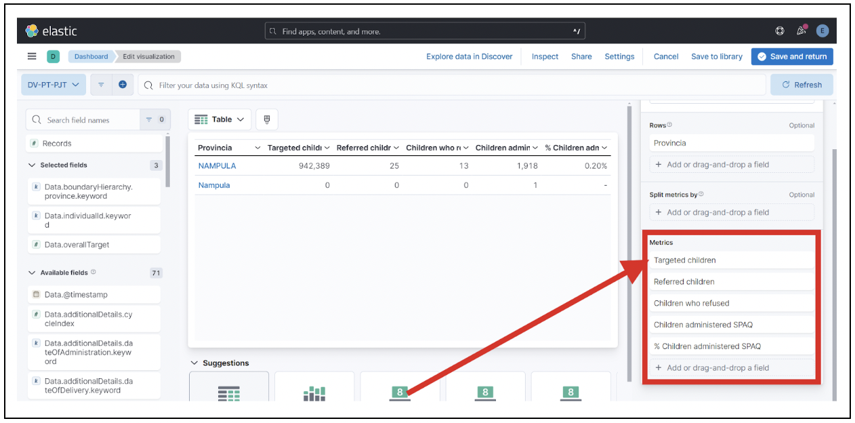Open the newsfeed notifications icon
This screenshot has width=855, height=423.
point(801,31)
